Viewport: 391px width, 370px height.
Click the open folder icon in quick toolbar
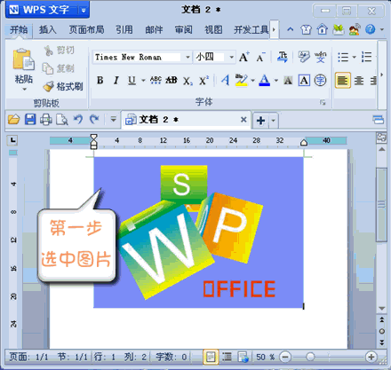click(x=13, y=120)
